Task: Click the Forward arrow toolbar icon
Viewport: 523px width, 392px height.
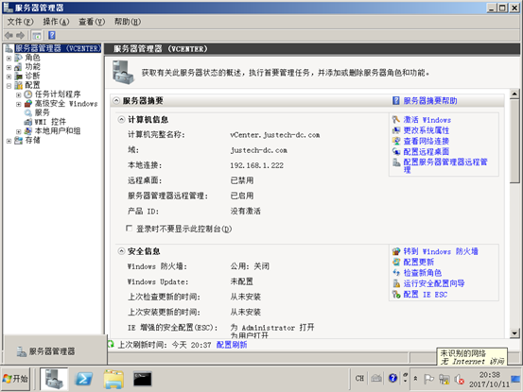Action: pos(21,35)
